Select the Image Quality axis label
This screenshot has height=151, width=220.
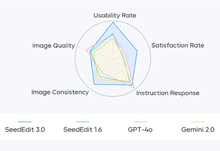point(54,45)
